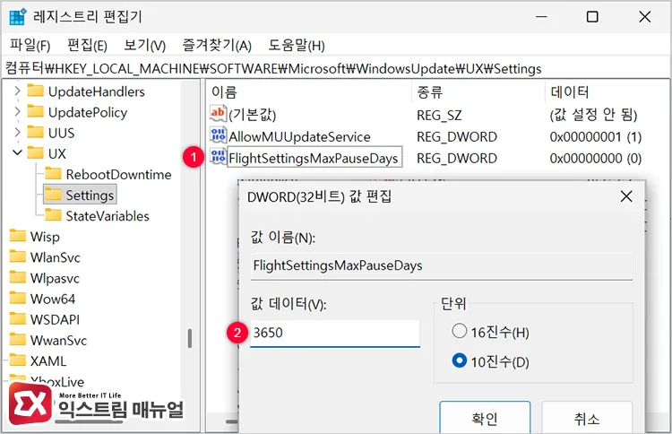This screenshot has height=434, width=672.
Task: Click the 값 데이터 input field with 3650
Action: coord(335,334)
